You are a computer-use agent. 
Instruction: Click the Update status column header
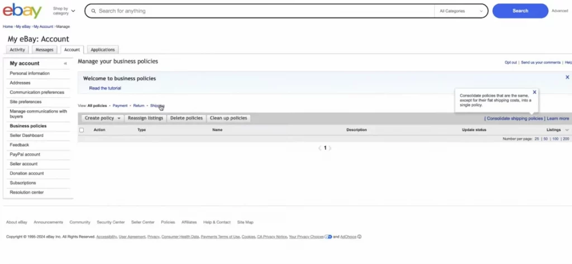point(474,130)
